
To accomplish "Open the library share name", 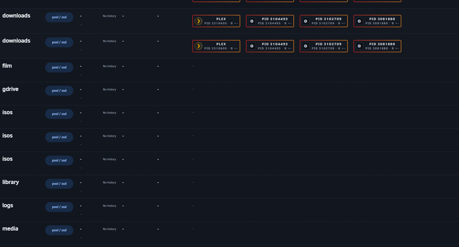I will (11, 182).
